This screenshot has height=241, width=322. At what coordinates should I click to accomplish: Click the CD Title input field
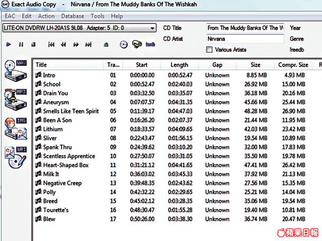click(x=245, y=28)
